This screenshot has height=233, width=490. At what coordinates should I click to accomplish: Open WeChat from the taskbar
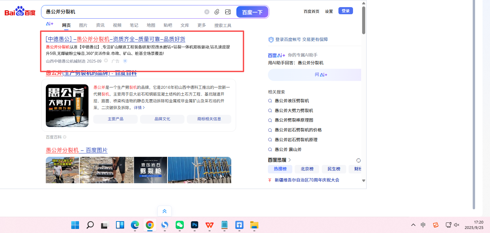[x=180, y=225]
